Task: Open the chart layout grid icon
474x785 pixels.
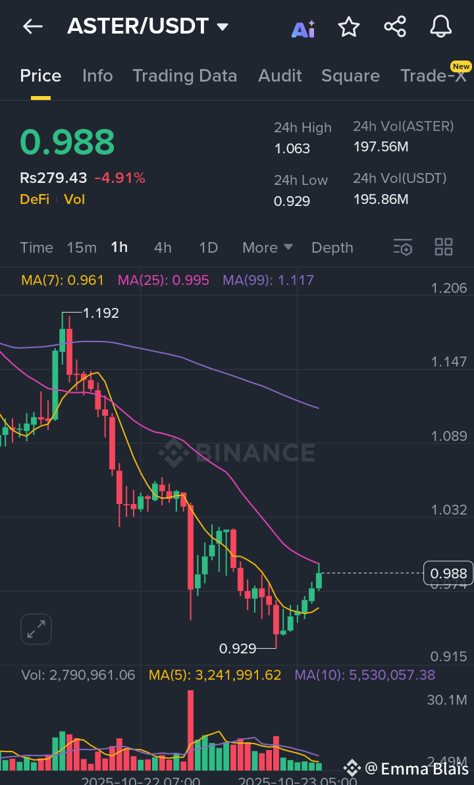Action: click(444, 247)
